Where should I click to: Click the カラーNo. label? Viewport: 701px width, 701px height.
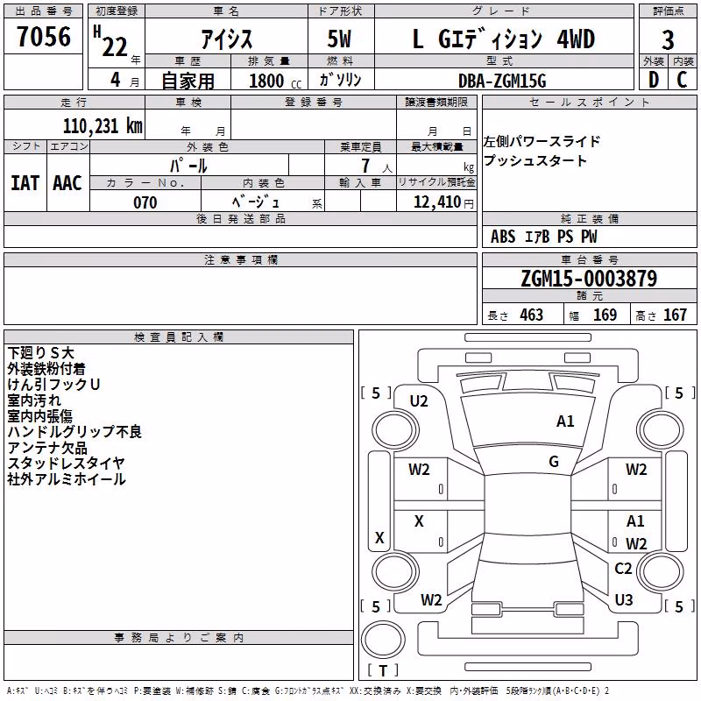[x=145, y=183]
